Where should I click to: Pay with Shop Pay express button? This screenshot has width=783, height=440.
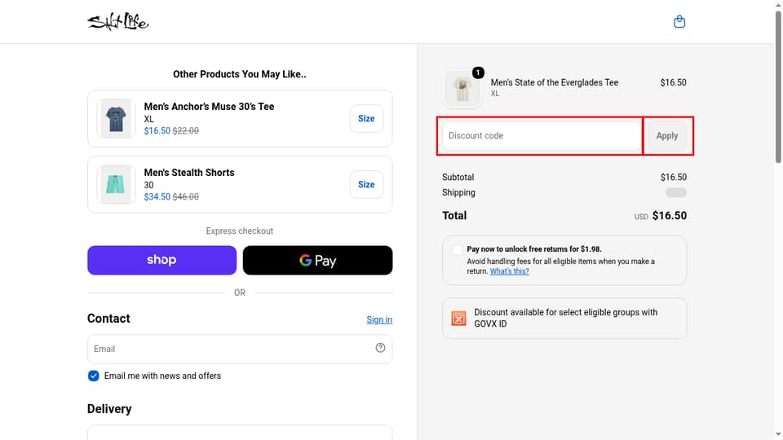point(161,260)
